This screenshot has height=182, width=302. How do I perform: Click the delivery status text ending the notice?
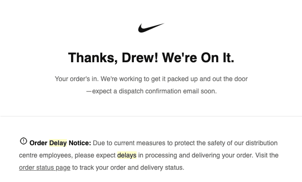pyautogui.click(x=162, y=167)
